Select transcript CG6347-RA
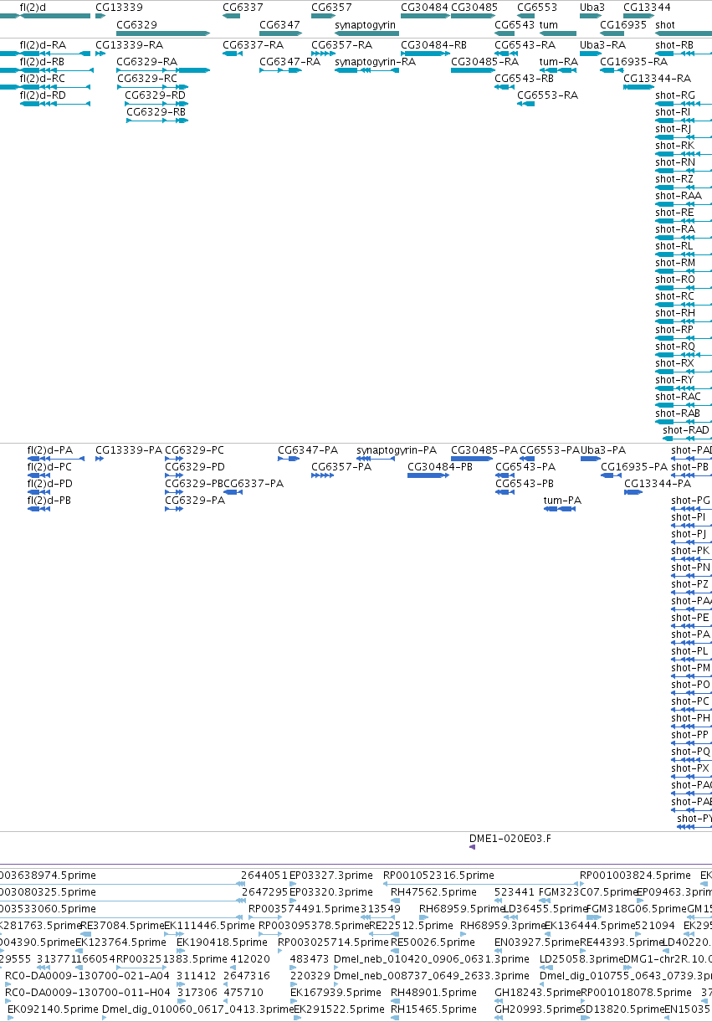Image resolution: width=712 pixels, height=1022 pixels. [x=289, y=62]
